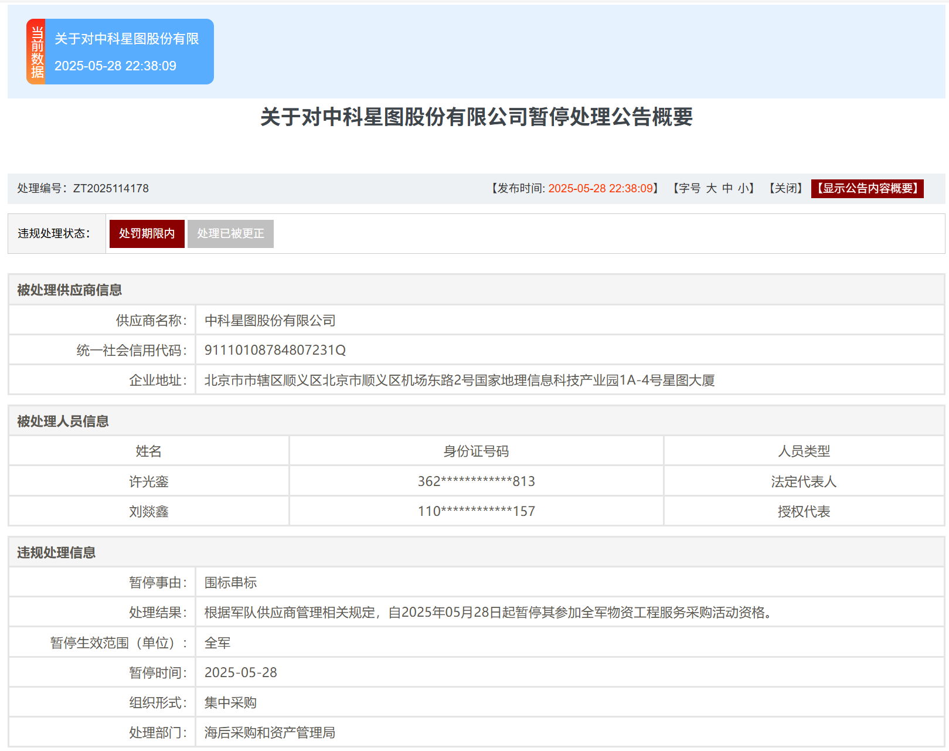Click the red publish time 2025-05-28 22:38:09
This screenshot has width=949, height=751.
[x=601, y=188]
